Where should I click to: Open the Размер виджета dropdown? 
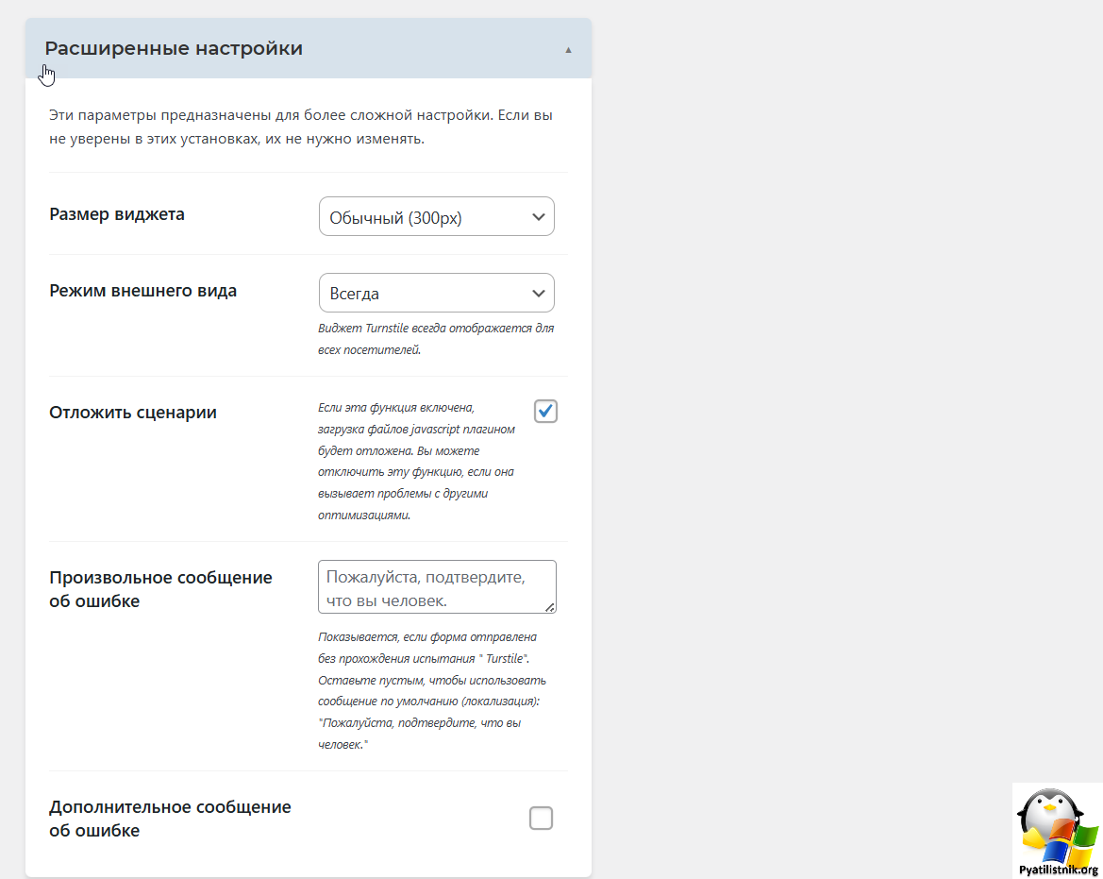click(436, 217)
